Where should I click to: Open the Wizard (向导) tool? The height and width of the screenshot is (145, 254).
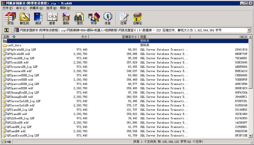(x=94, y=18)
